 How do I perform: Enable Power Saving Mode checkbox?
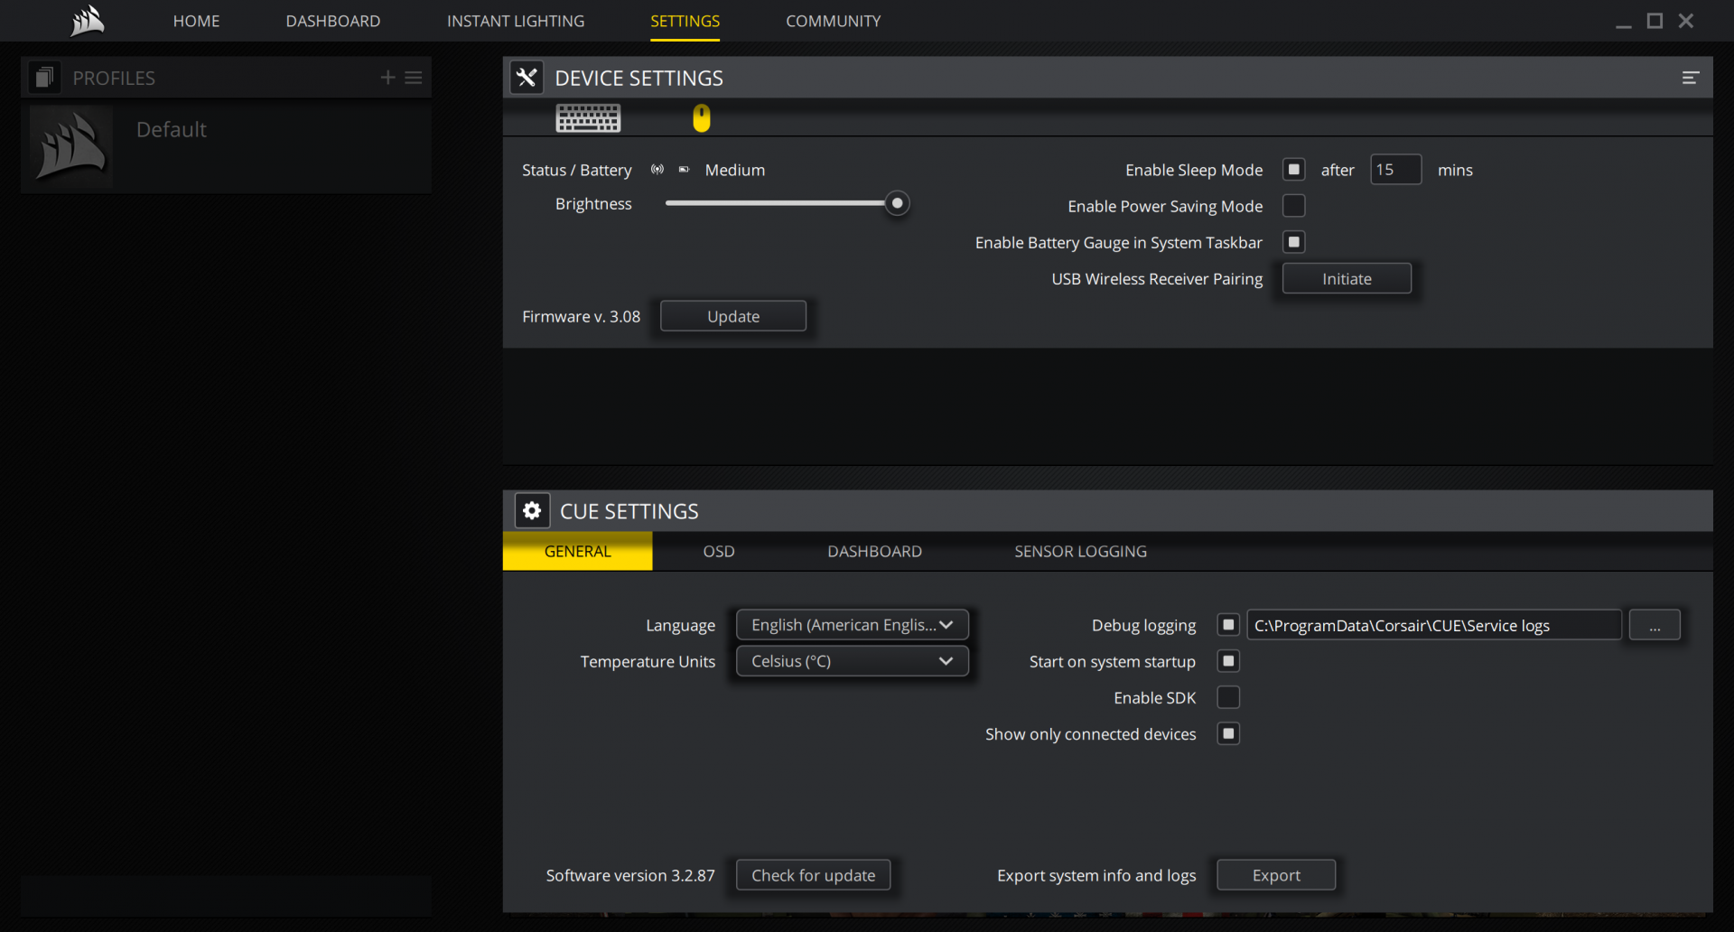[1294, 206]
